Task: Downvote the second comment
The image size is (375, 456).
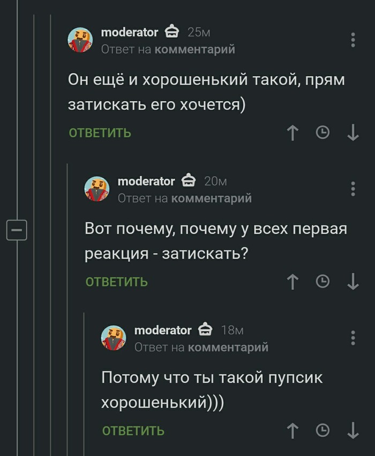Action: coord(352,282)
